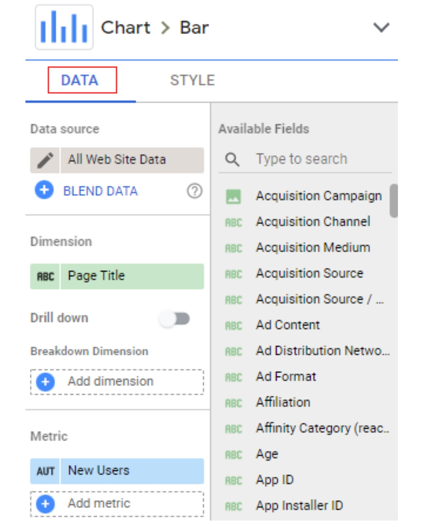Toggle the Drill down switch
The width and height of the screenshot is (423, 526).
(175, 319)
